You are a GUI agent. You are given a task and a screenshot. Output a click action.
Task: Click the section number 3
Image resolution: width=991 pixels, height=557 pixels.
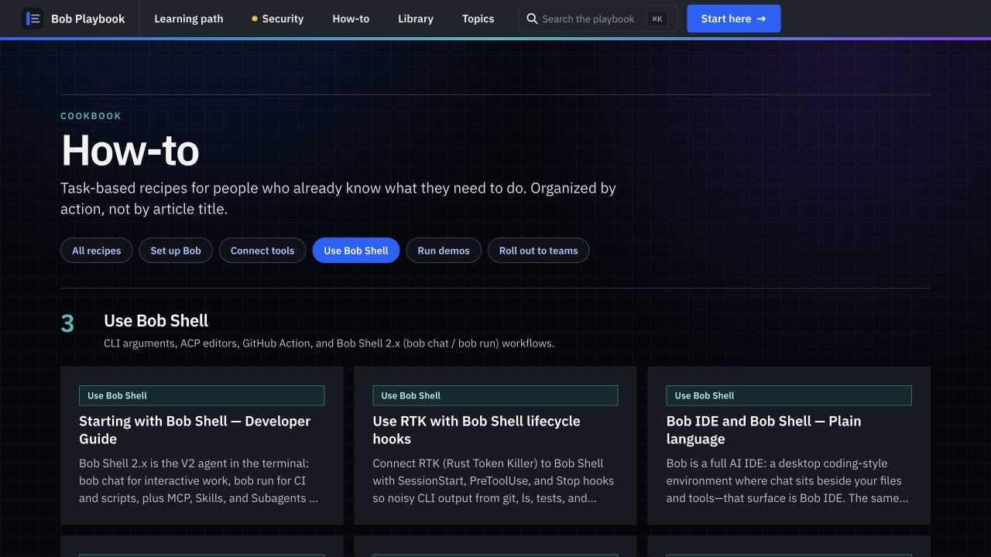[x=67, y=324]
